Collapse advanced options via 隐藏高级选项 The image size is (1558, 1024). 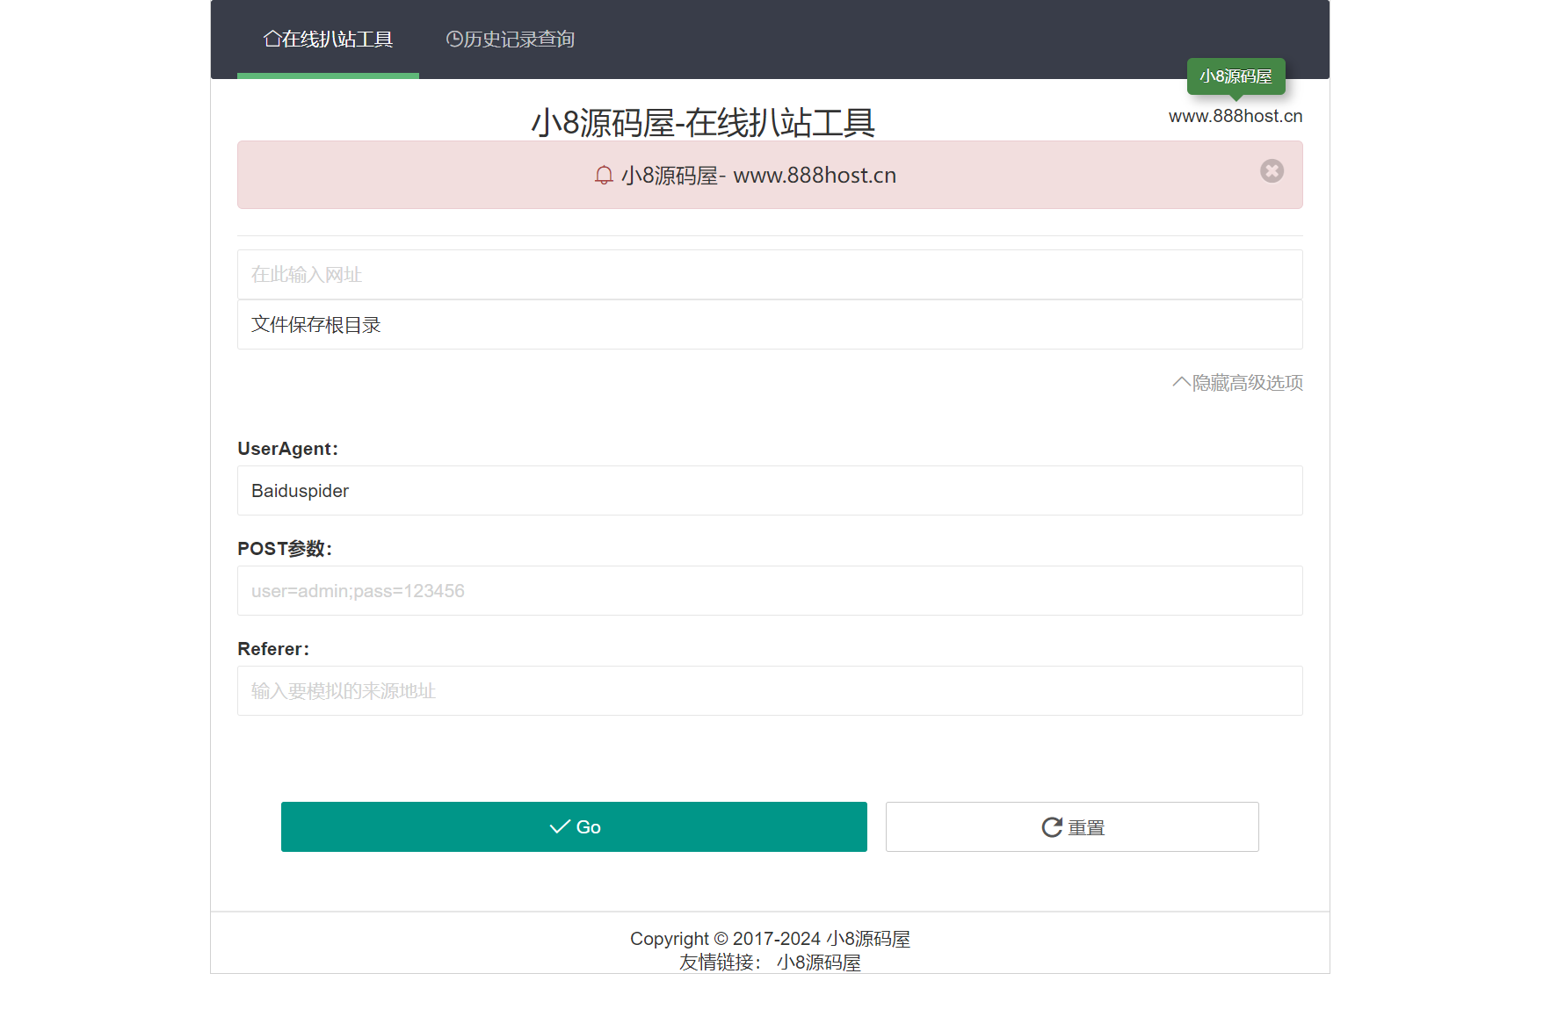(x=1237, y=383)
